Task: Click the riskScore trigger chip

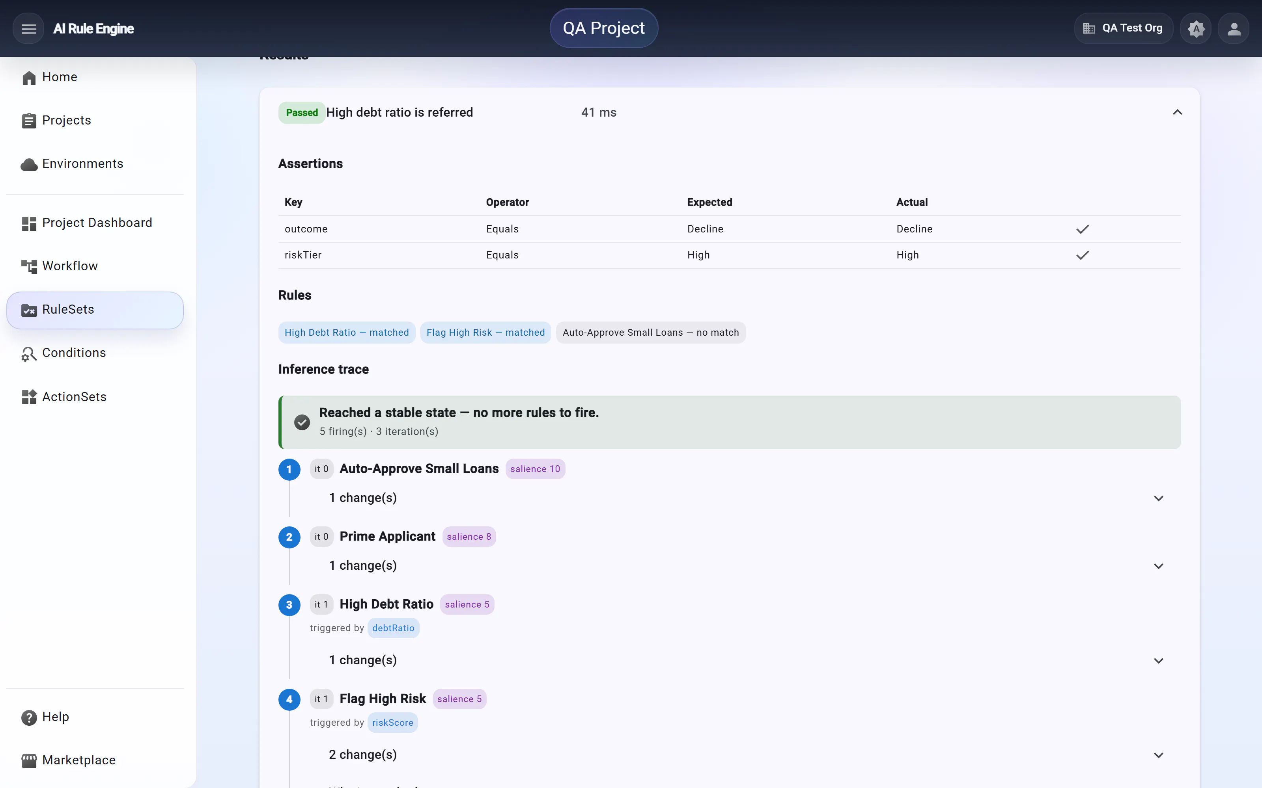Action: [x=393, y=723]
